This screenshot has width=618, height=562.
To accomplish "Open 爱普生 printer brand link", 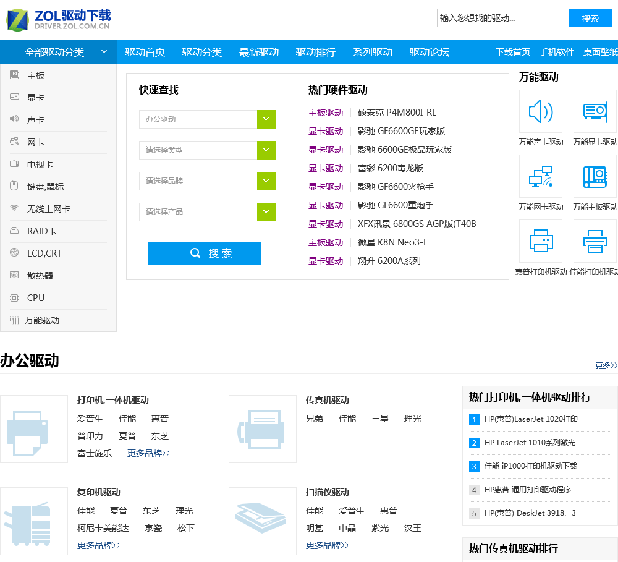I will 90,419.
